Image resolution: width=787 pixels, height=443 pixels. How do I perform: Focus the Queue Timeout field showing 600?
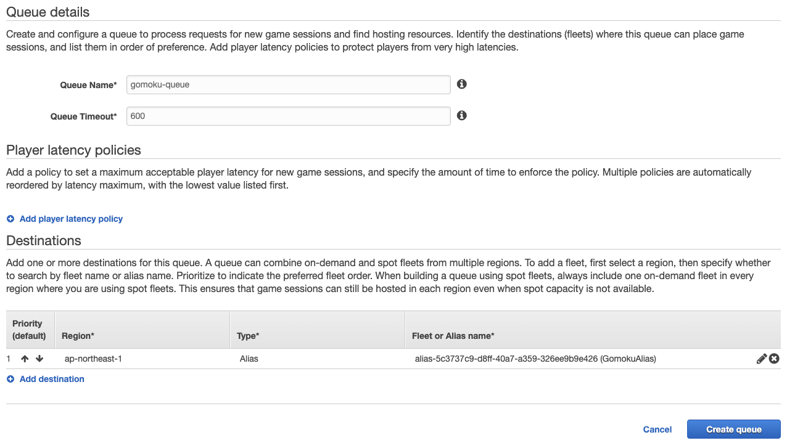coord(289,116)
